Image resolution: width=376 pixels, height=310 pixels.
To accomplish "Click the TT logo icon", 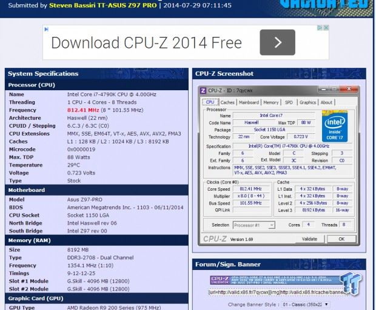I will click(x=351, y=283).
